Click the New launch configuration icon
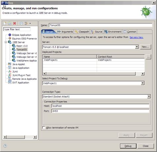Image resolution: width=157 pixels, height=152 pixels. 5,24
